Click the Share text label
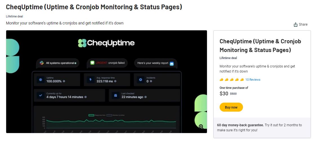Screen dimensions: 319x142 (x=303, y=24)
